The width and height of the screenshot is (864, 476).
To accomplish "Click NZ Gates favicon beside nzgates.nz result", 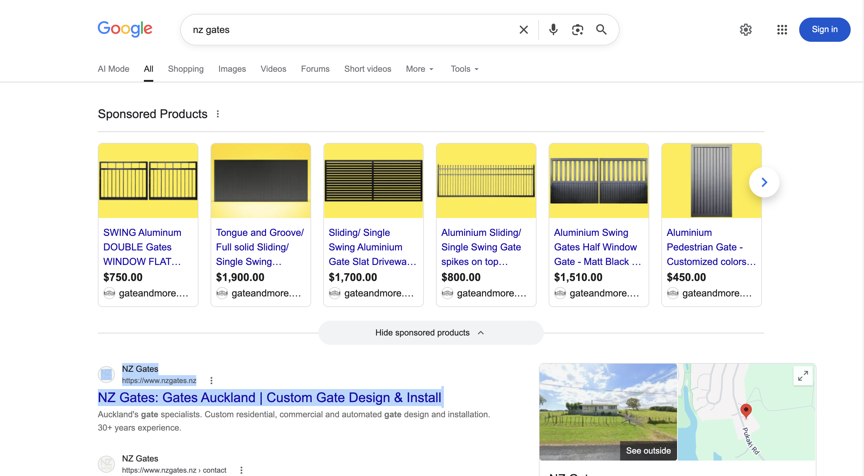I will [x=106, y=375].
